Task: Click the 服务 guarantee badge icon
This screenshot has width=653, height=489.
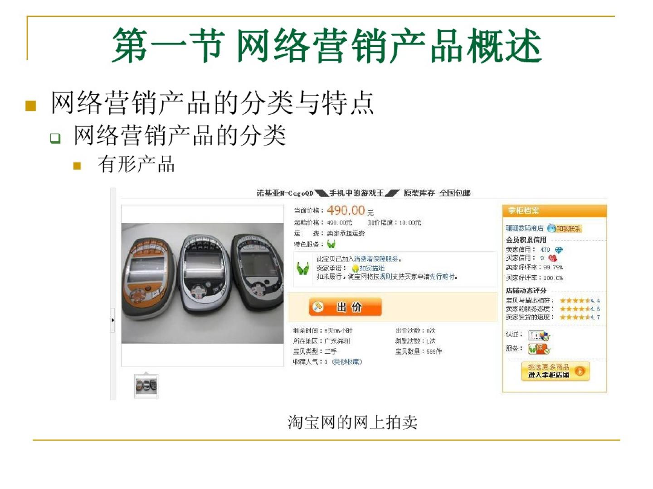Action: click(x=539, y=349)
